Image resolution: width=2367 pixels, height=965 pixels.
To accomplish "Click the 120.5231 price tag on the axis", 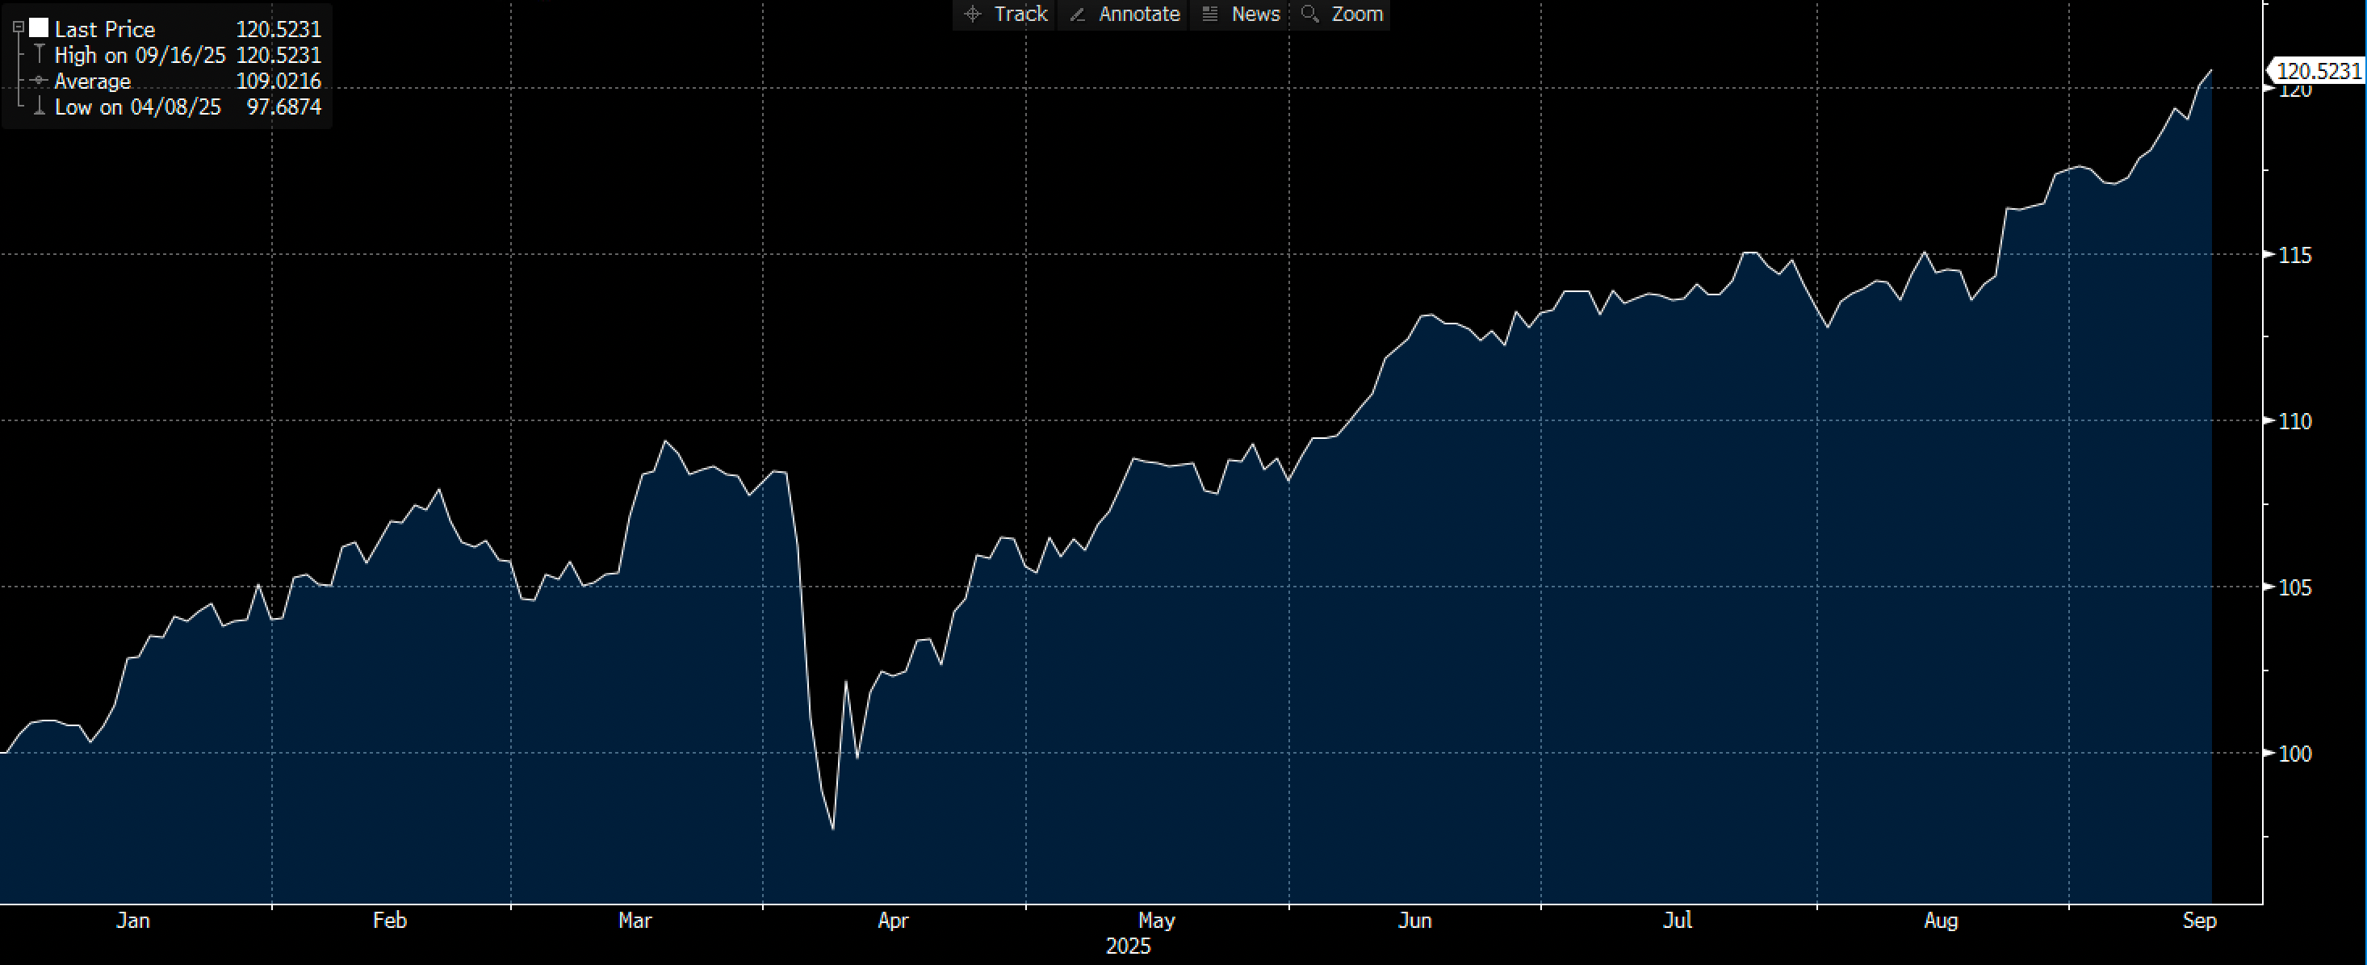I will pos(2319,71).
